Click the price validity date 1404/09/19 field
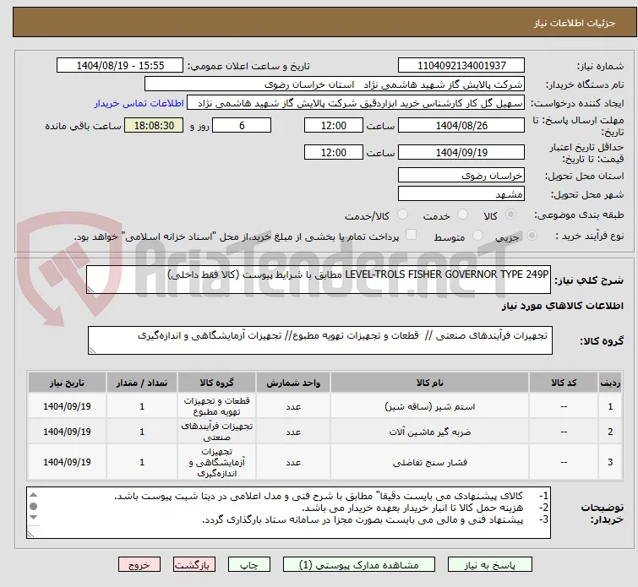The image size is (638, 587). pos(461,153)
